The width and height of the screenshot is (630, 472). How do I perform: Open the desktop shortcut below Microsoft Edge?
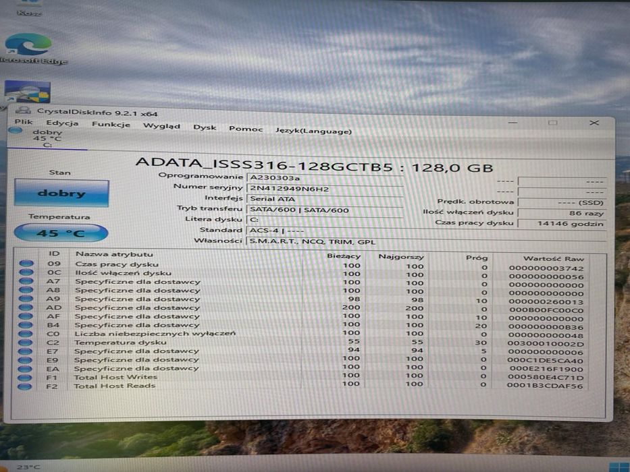click(27, 92)
